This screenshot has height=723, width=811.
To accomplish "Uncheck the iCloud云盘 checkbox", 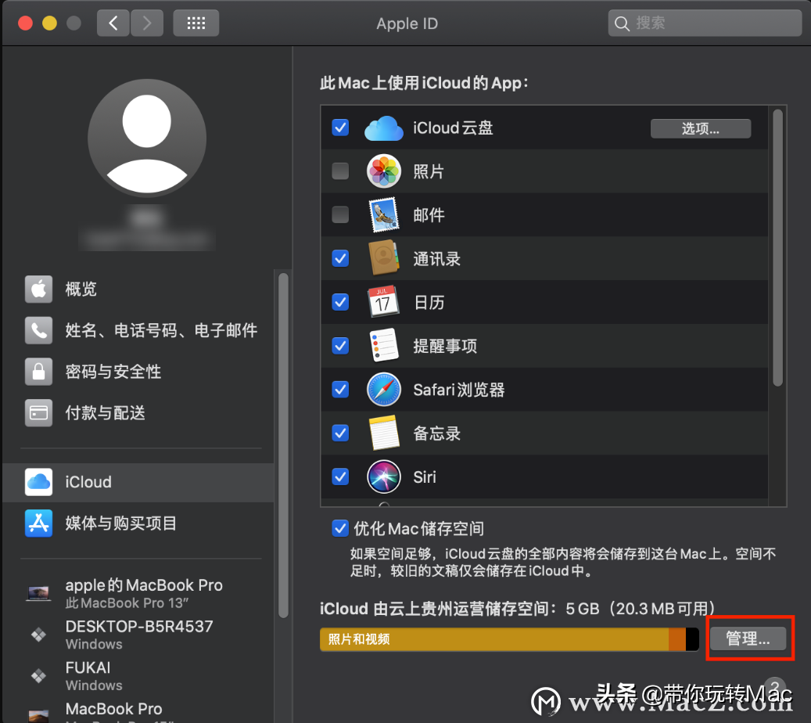I will click(340, 128).
